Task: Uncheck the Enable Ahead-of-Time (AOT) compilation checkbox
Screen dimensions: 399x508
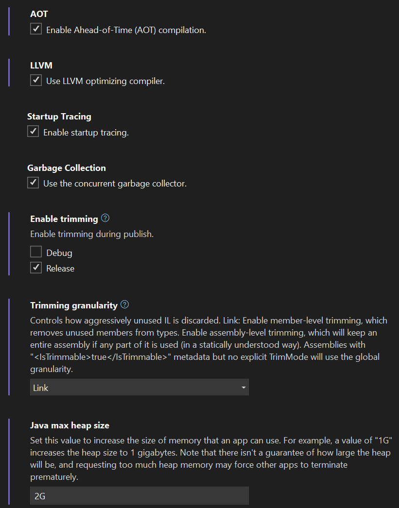Action: click(x=36, y=29)
